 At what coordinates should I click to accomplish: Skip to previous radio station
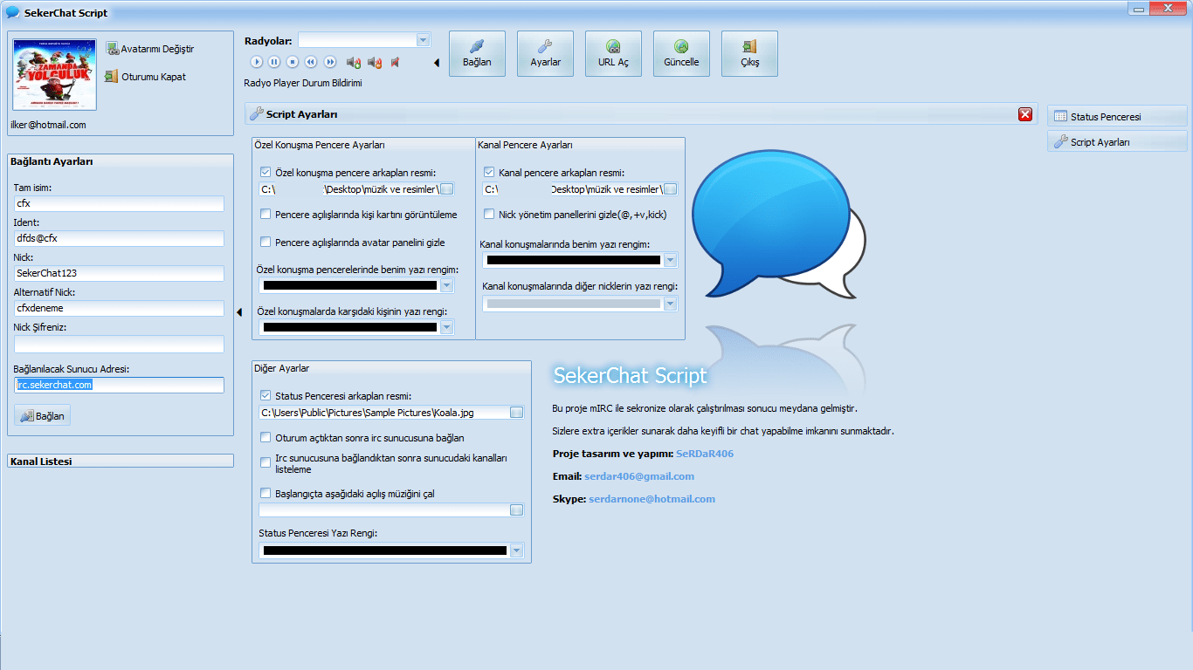click(x=311, y=62)
